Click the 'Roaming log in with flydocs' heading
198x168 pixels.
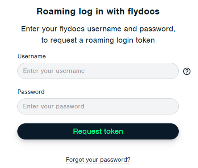(x=98, y=12)
